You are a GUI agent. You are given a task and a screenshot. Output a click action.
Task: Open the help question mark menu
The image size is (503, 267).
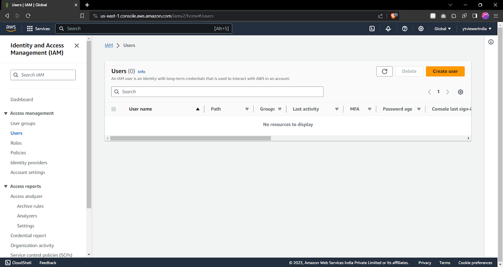405,29
